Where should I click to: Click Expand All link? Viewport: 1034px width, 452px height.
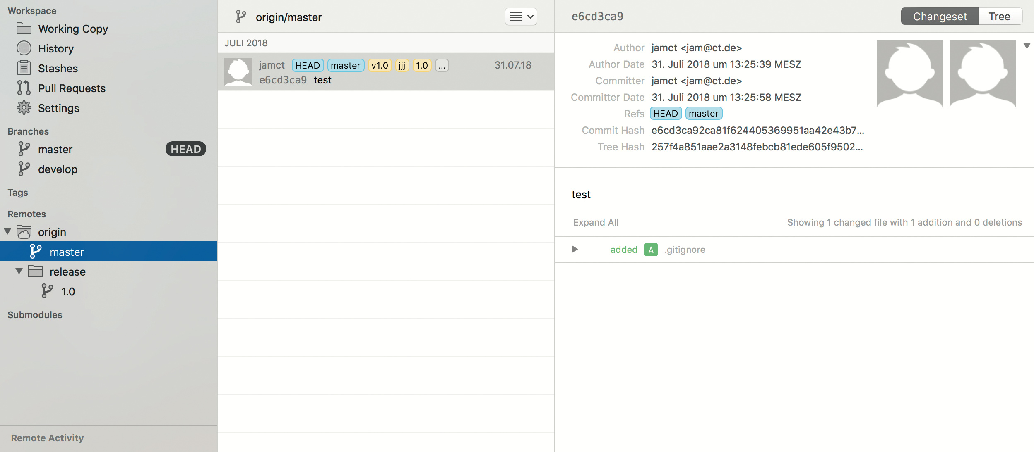click(x=596, y=222)
